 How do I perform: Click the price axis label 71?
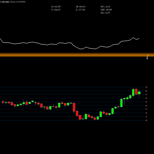click(146, 87)
